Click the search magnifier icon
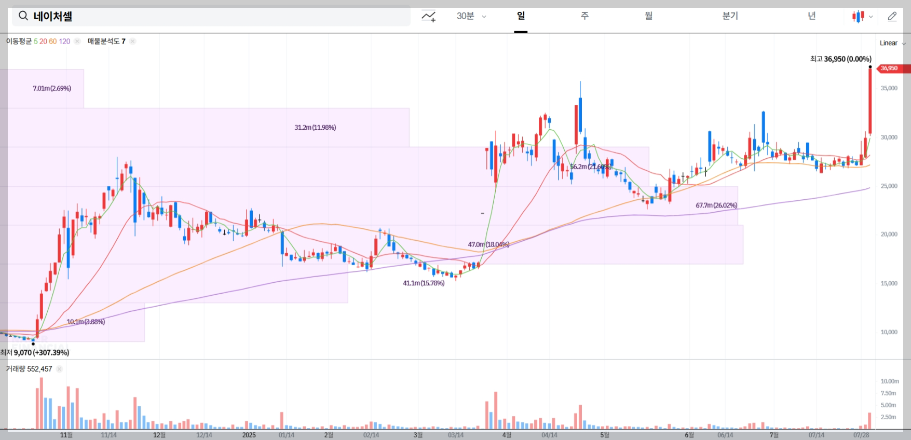The image size is (911, 440). 23,16
